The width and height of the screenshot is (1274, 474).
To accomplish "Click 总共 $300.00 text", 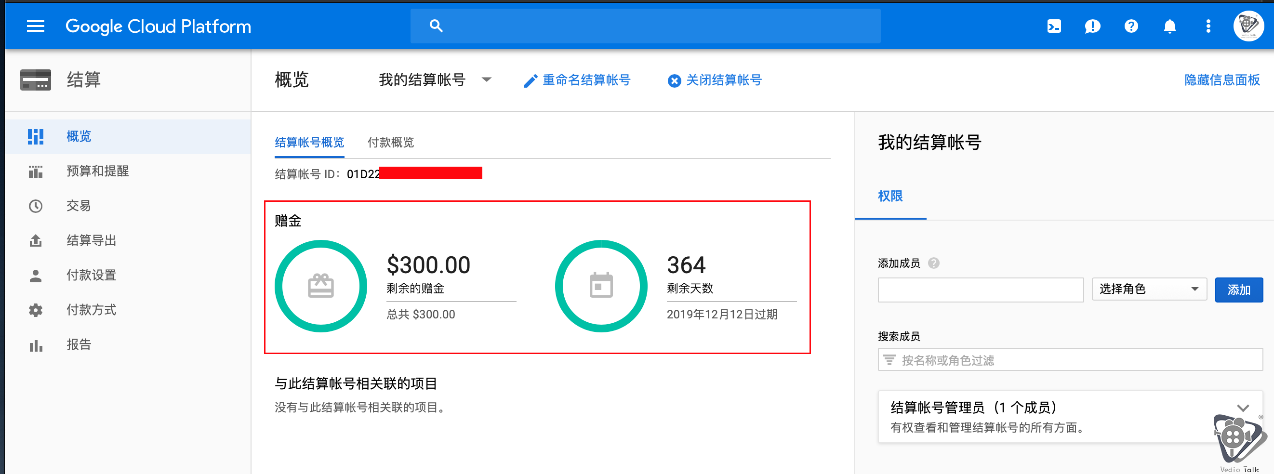I will (x=421, y=315).
